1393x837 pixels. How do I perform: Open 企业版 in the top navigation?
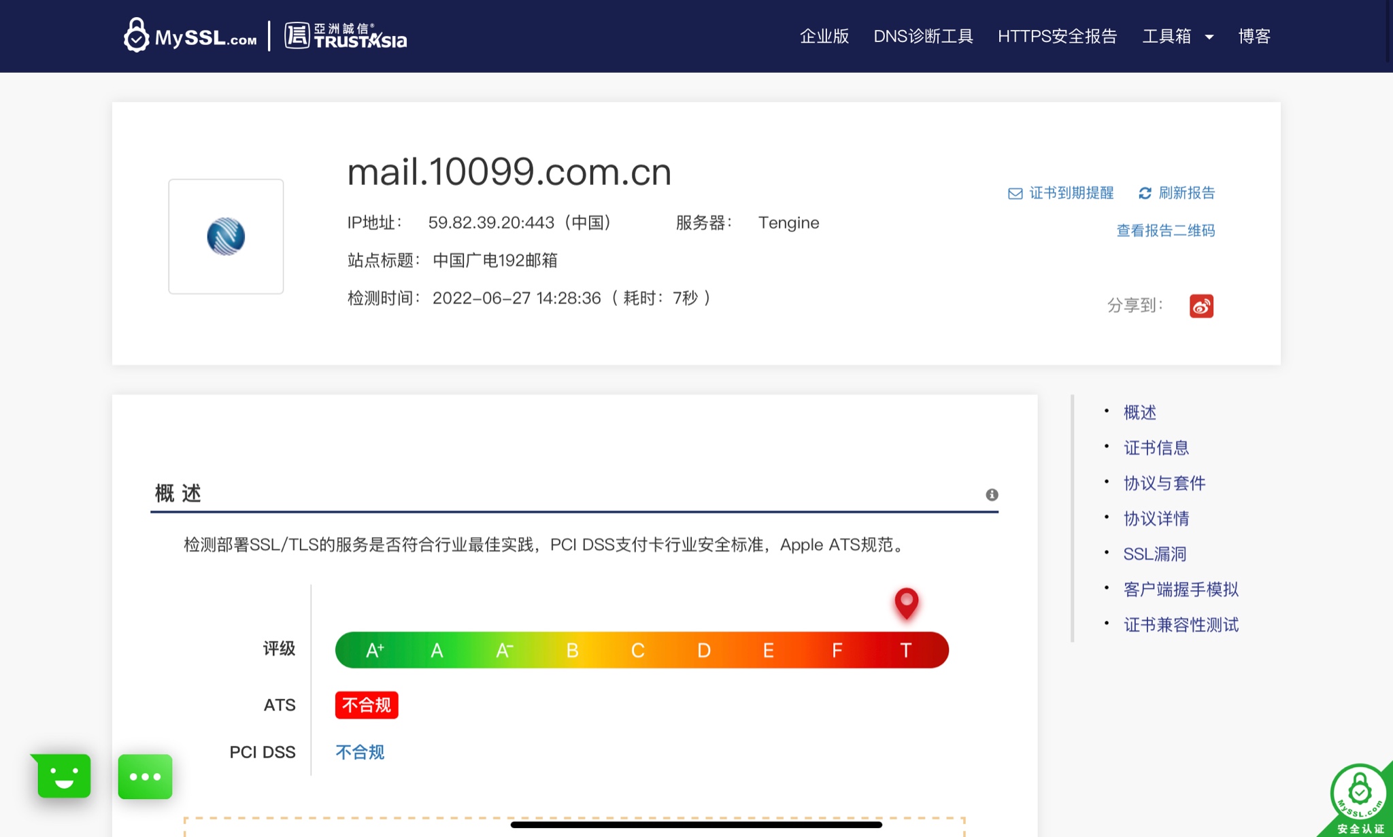(824, 36)
